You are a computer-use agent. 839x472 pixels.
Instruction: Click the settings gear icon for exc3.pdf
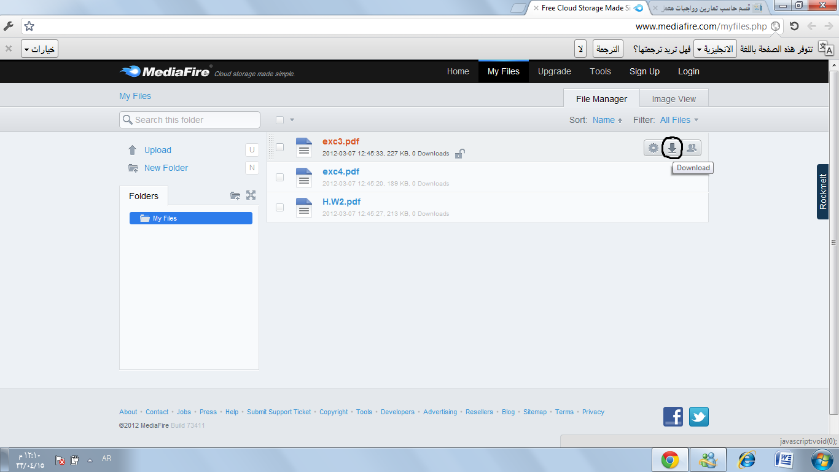pyautogui.click(x=653, y=147)
